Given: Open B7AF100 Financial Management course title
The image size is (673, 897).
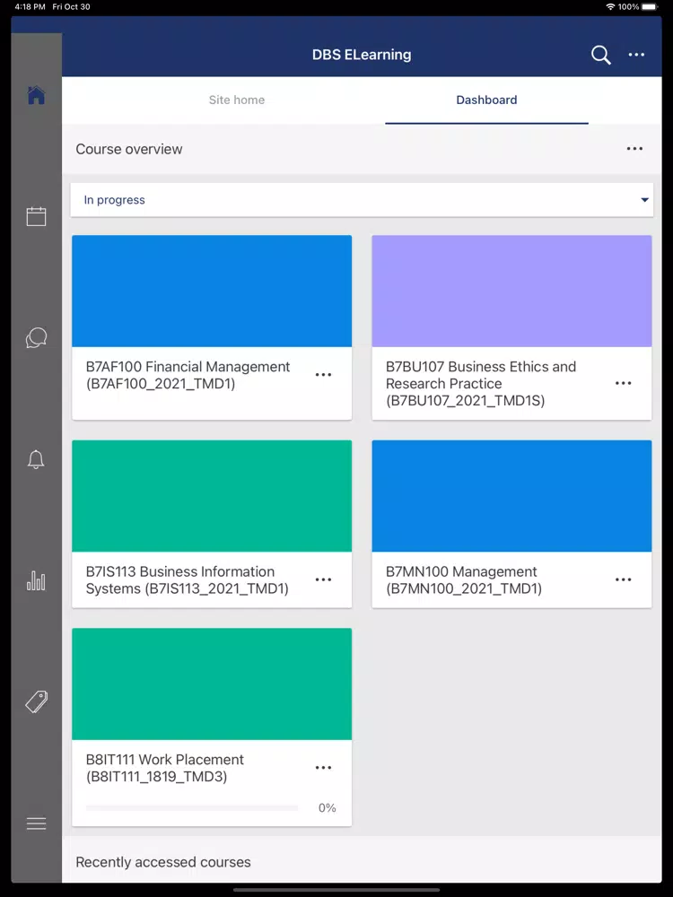Looking at the screenshot, I should click(188, 375).
